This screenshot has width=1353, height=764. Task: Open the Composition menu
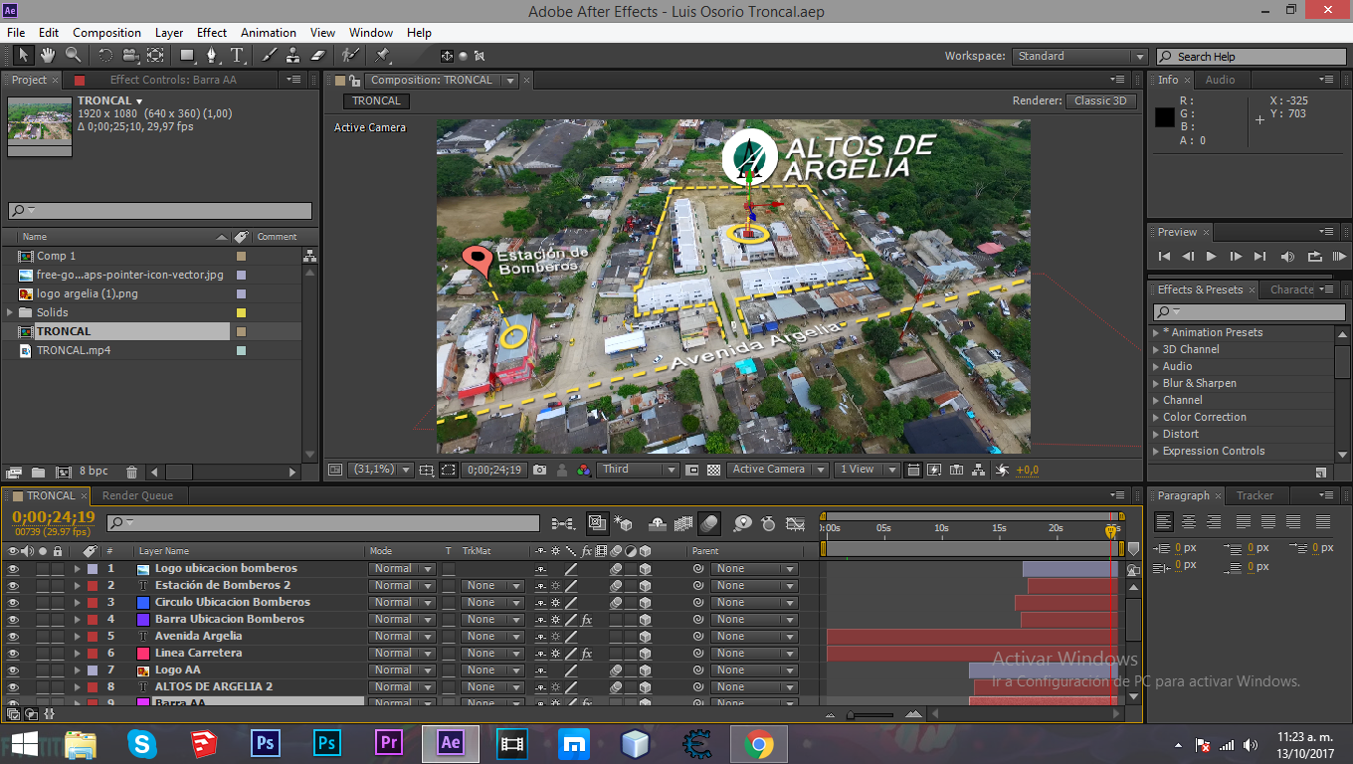pos(106,33)
